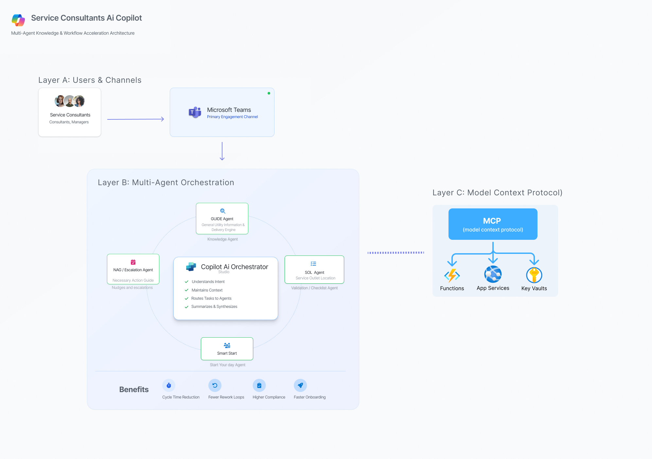This screenshot has width=652, height=459.
Task: Click 'Start Your day Agent' label
Action: (228, 365)
